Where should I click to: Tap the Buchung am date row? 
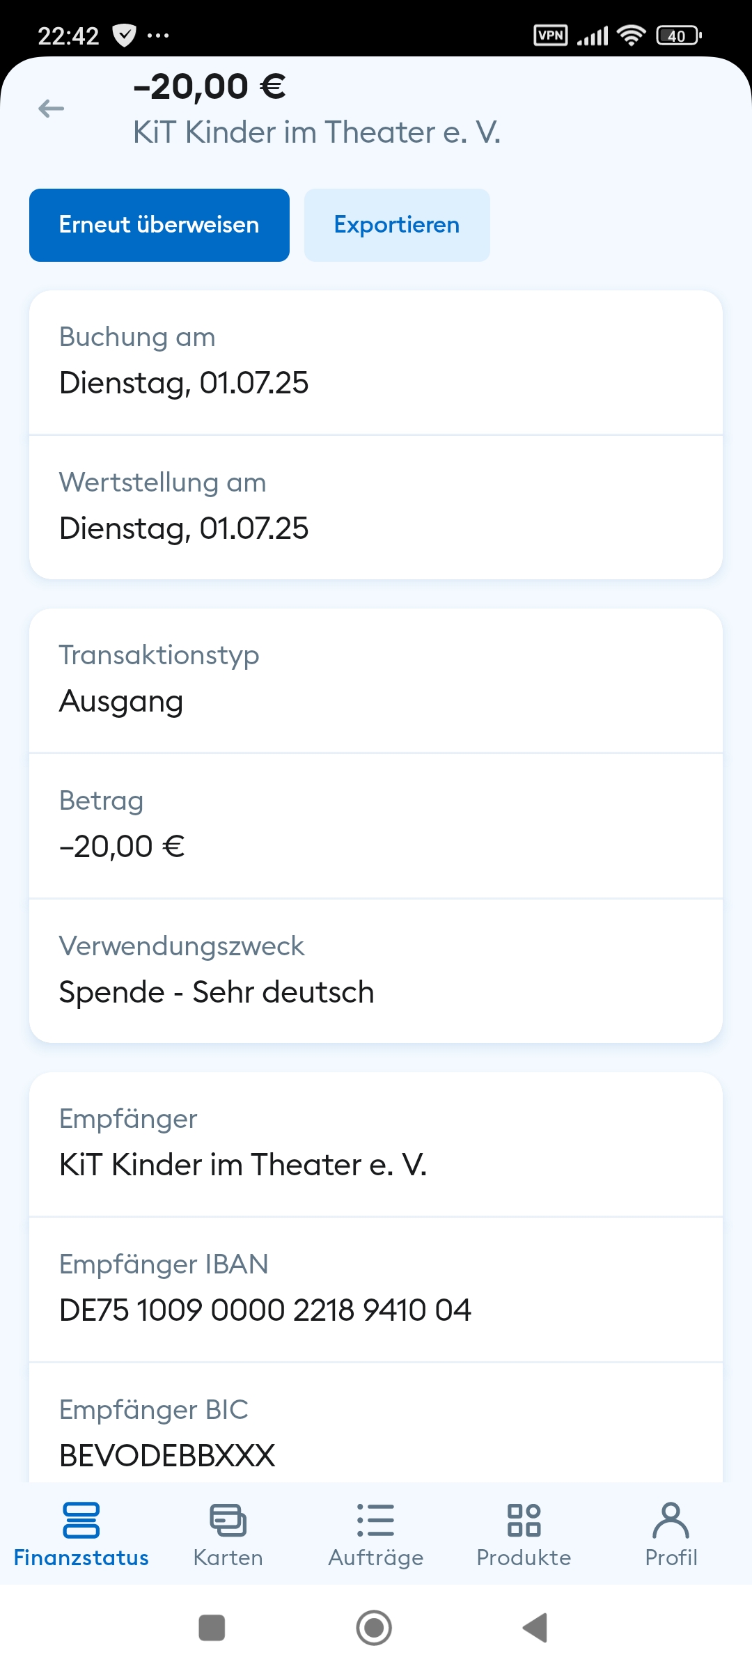(x=375, y=362)
